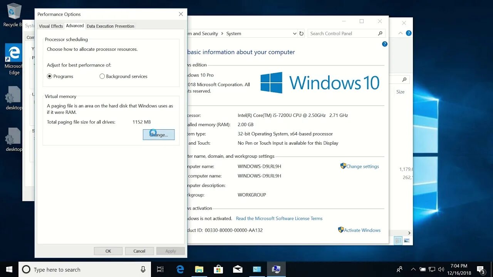Click Change... for virtual memory
The height and width of the screenshot is (277, 493).
[x=159, y=135]
